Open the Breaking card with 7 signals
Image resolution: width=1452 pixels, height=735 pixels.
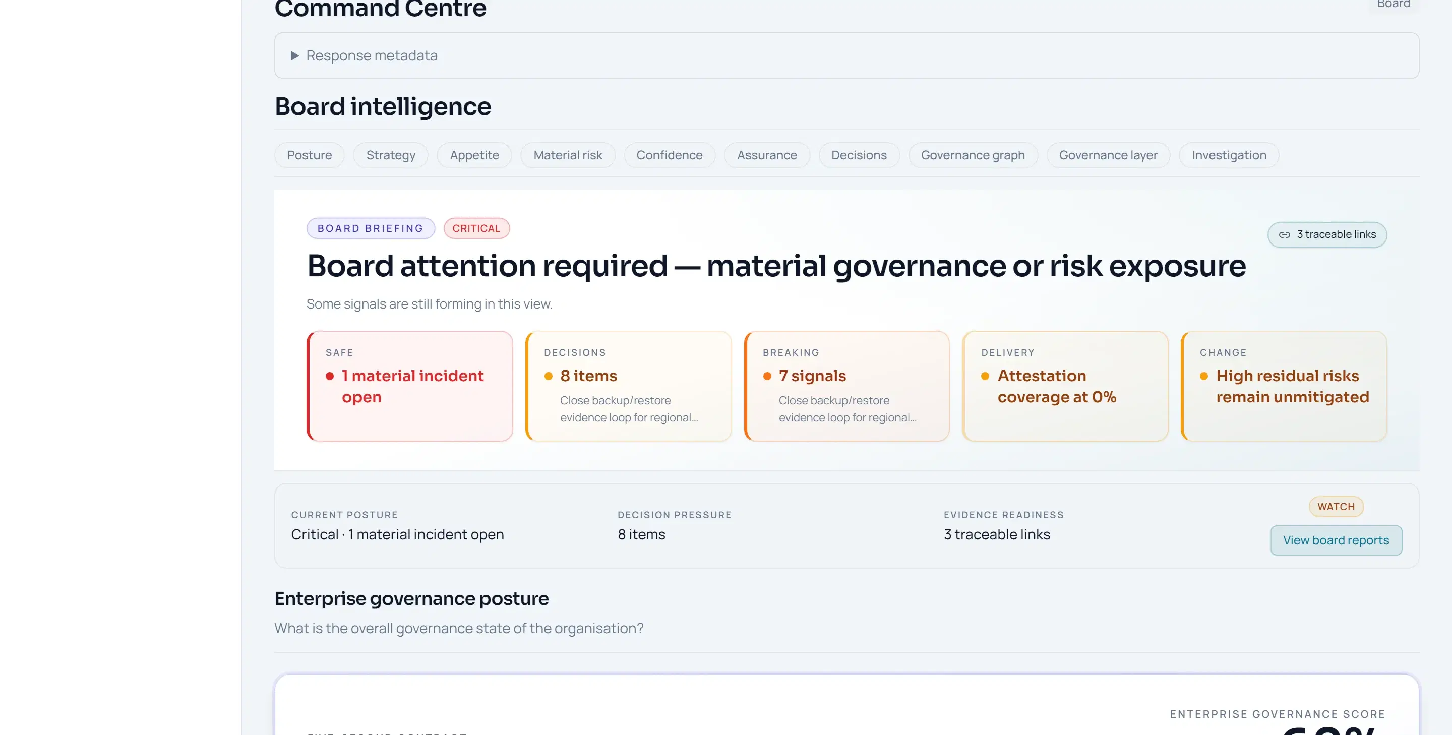click(846, 386)
